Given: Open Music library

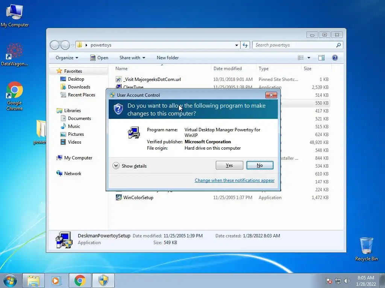Looking at the screenshot, I should pos(74,126).
